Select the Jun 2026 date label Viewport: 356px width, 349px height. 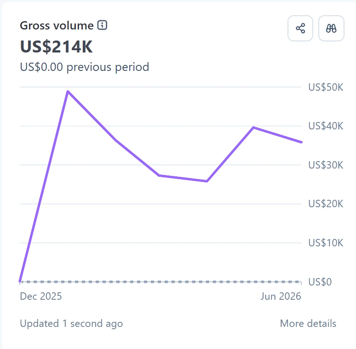point(281,297)
